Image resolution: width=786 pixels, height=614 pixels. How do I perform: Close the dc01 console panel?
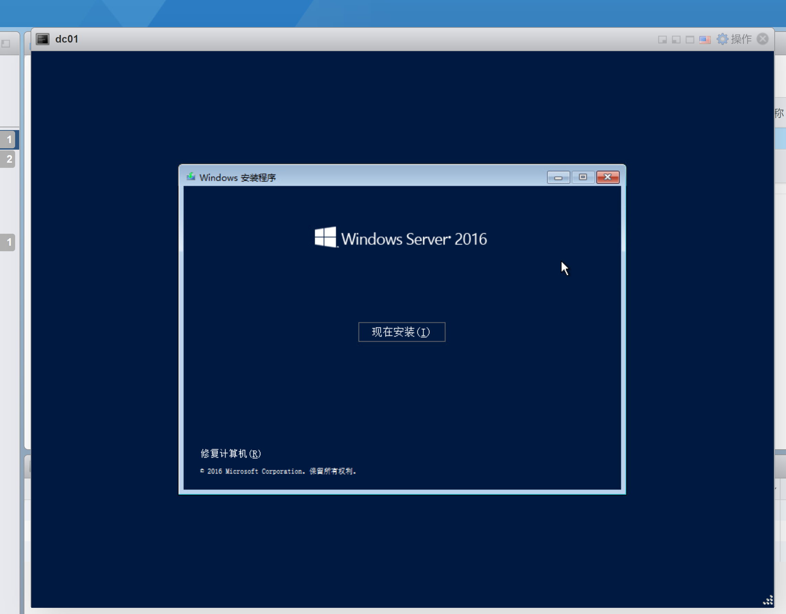762,39
